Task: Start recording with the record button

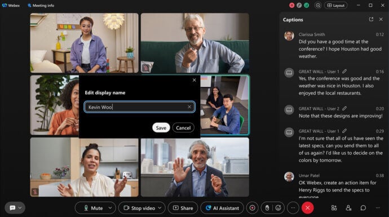Action: [253, 208]
